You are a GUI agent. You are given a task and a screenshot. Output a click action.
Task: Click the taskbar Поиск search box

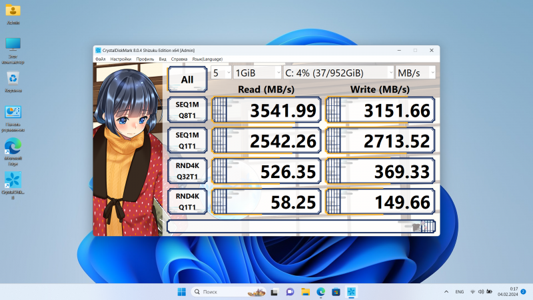click(229, 292)
